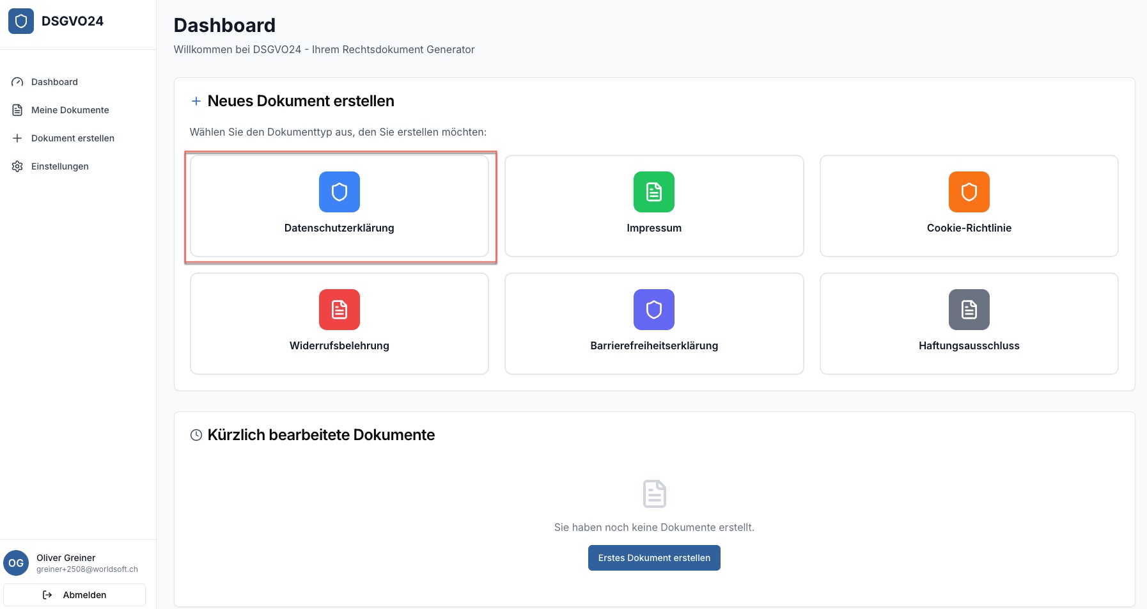Click the green Impressum document icon
Screen dimensions: 1147x609
tap(653, 192)
